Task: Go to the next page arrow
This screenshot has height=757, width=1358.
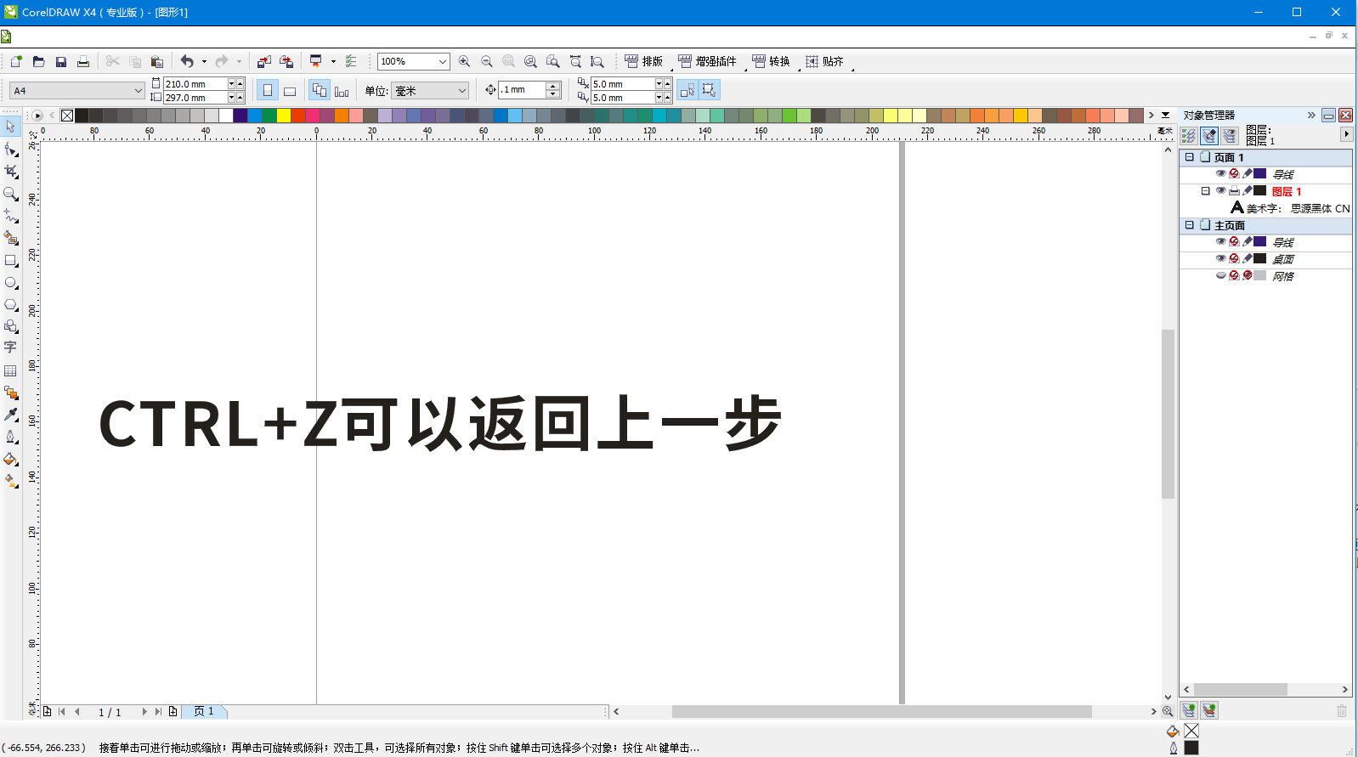Action: click(x=144, y=711)
